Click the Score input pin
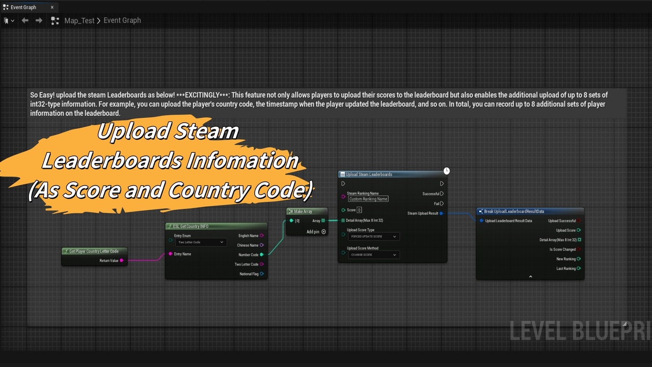The width and height of the screenshot is (652, 367). (x=343, y=210)
